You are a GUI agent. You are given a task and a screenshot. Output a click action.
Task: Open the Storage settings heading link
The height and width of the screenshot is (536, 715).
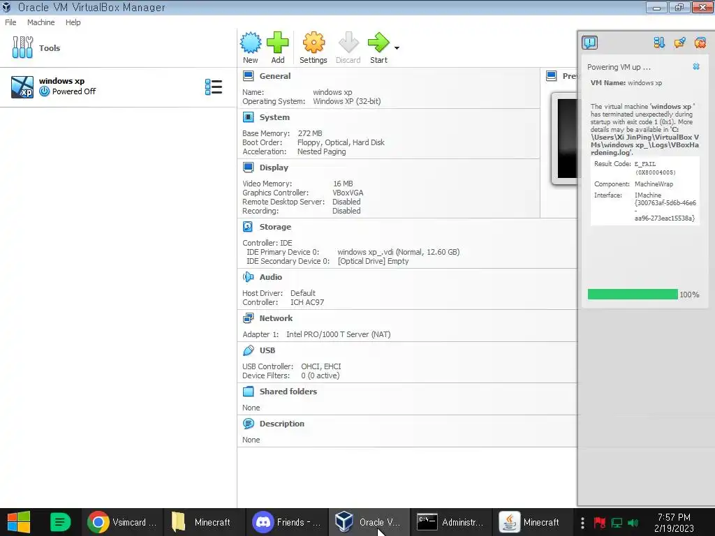(275, 227)
